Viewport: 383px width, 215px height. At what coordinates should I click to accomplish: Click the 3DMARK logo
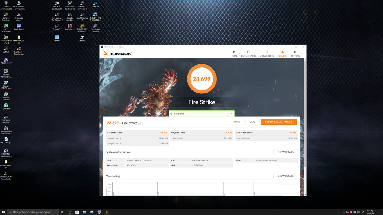click(117, 54)
